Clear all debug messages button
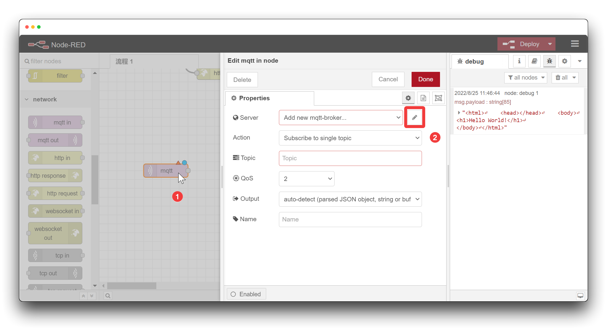The image size is (607, 330). (x=561, y=77)
